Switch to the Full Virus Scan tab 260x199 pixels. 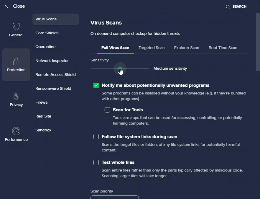[x=115, y=48]
